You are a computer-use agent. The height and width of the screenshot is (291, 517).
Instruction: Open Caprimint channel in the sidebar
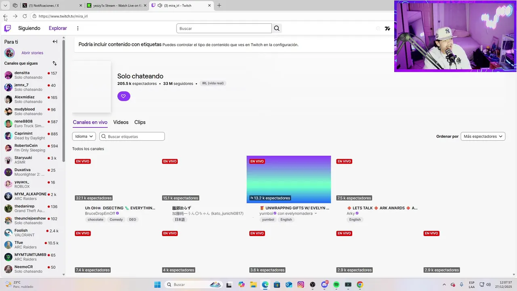tap(32, 136)
